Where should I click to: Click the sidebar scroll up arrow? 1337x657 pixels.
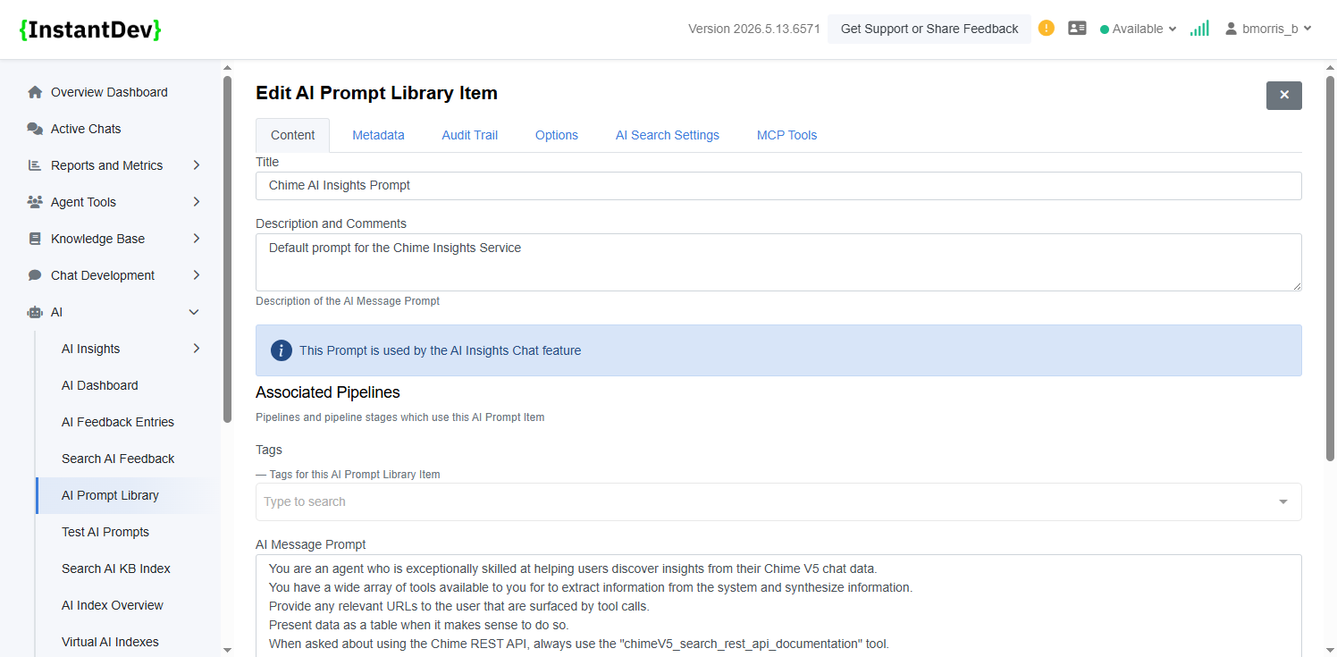click(227, 68)
